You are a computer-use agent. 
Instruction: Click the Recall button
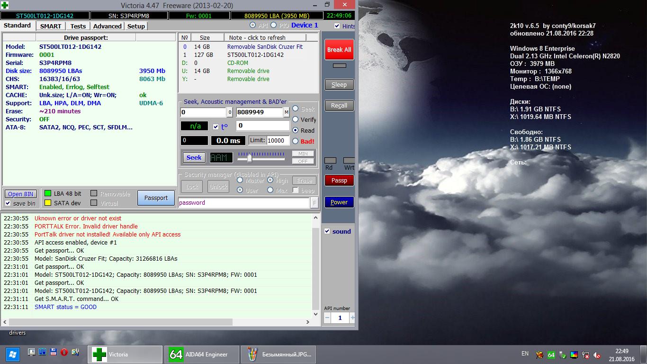point(339,106)
